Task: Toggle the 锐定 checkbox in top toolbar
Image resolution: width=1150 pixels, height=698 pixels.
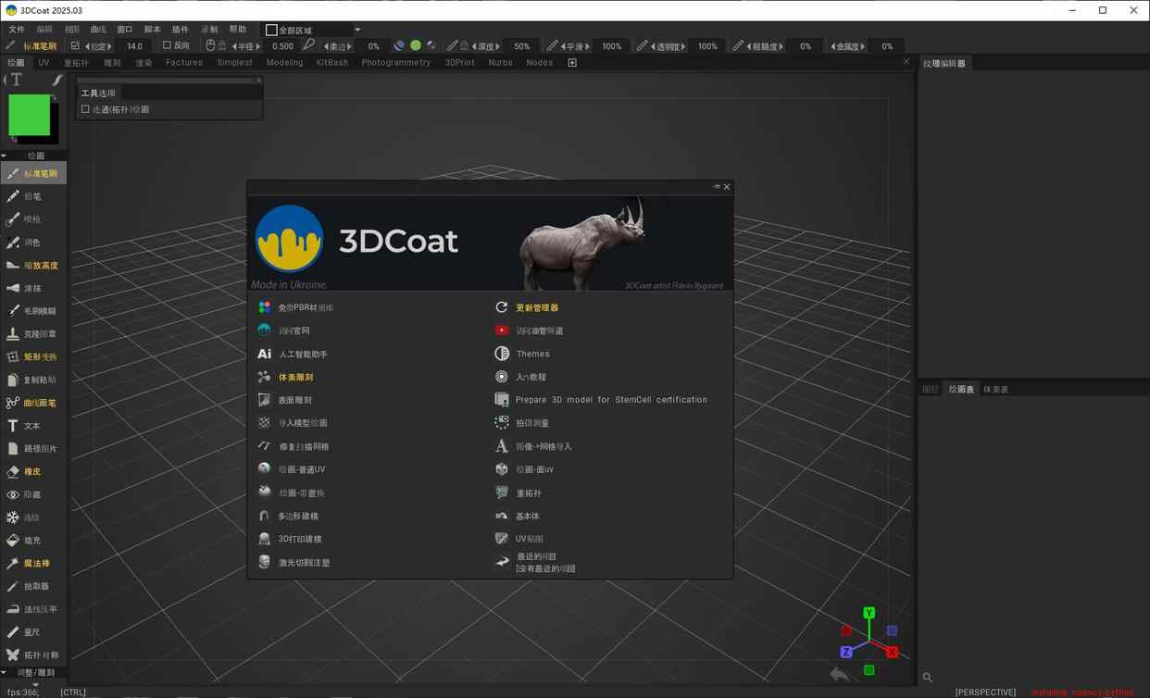Action: click(75, 45)
